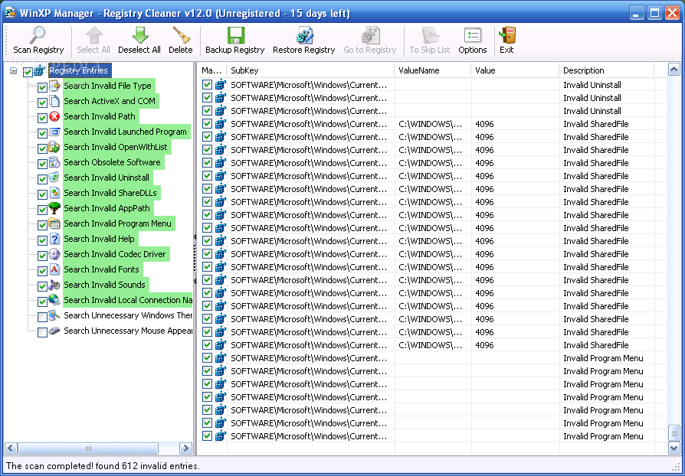Click the Exit door icon
The height and width of the screenshot is (476, 685).
point(506,35)
